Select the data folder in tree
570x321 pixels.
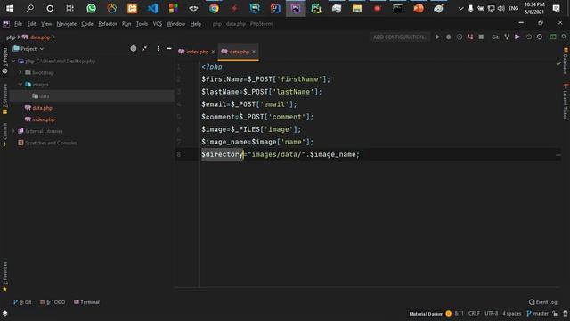click(45, 96)
